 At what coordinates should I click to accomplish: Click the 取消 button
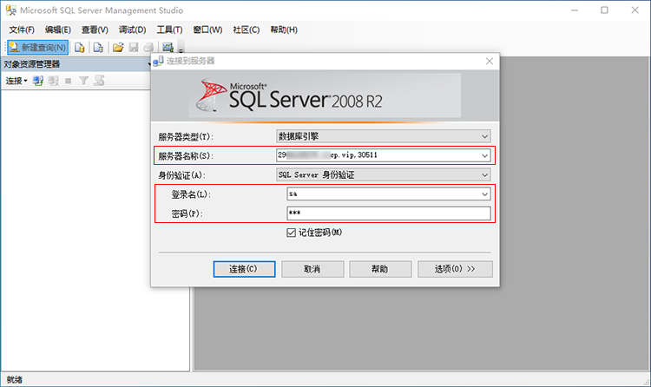click(312, 269)
